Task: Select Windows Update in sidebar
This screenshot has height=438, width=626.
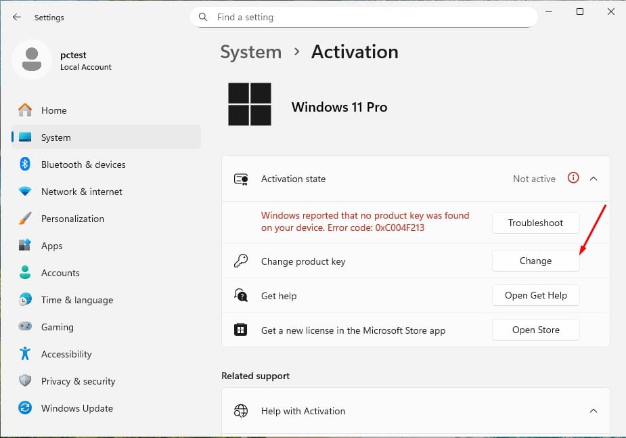Action: (x=76, y=408)
